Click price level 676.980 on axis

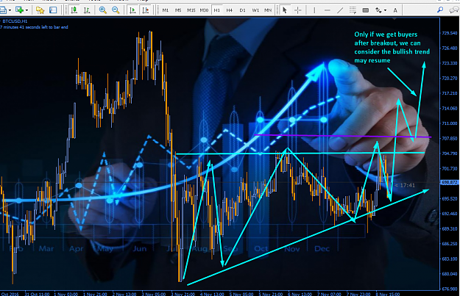tap(450, 289)
